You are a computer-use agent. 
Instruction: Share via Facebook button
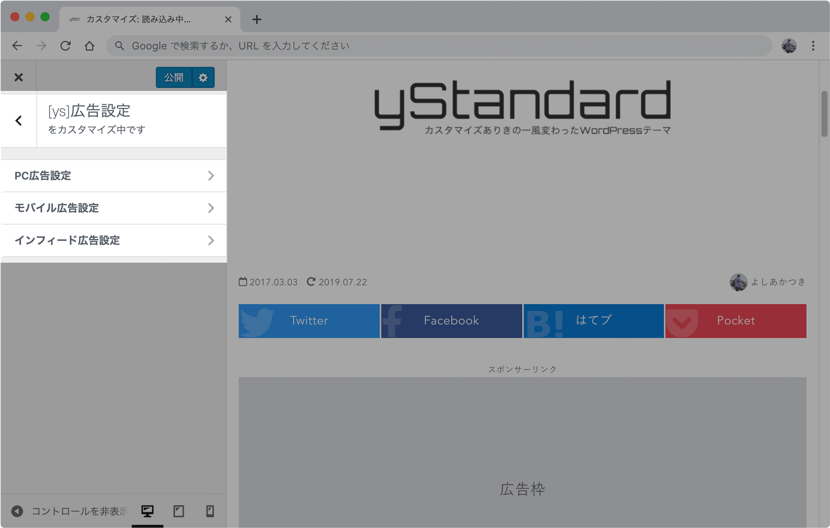451,321
